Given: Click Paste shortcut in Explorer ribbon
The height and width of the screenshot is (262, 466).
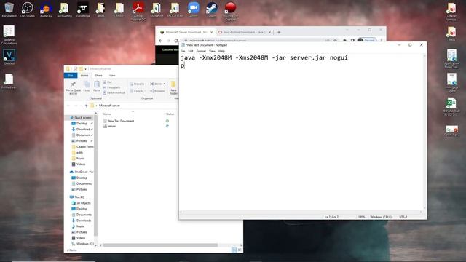Looking at the screenshot, I should [114, 92].
